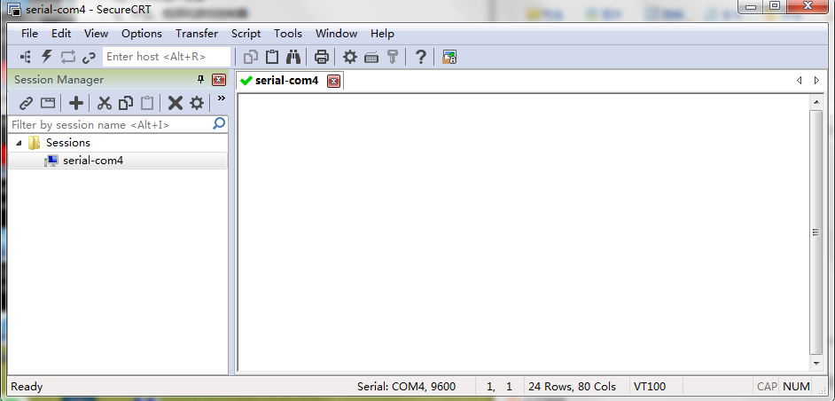Click the terminal scrollbar up arrow
Viewport: 835px width, 401px height.
point(816,101)
